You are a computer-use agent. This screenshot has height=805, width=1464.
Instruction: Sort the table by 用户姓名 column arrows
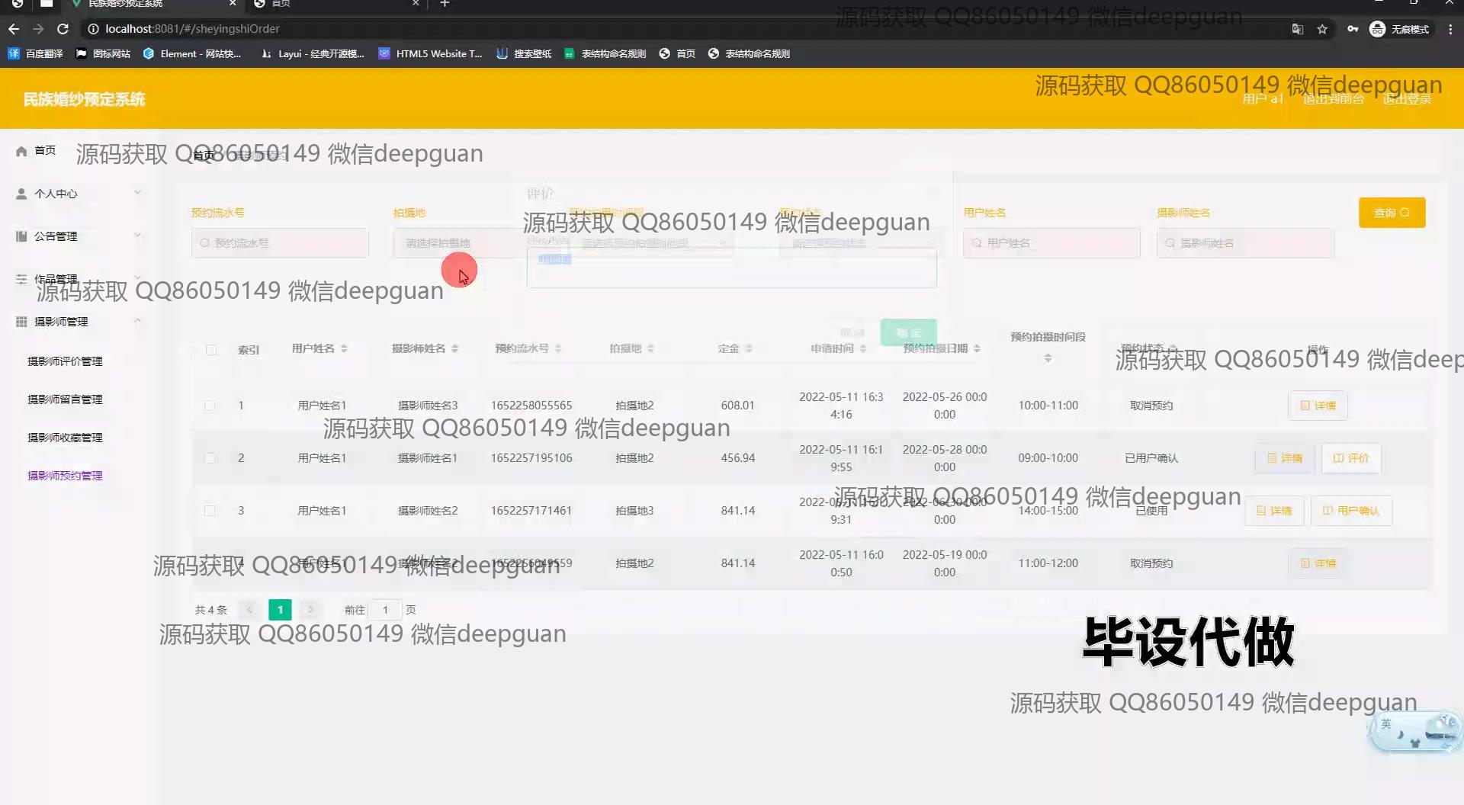coord(344,348)
